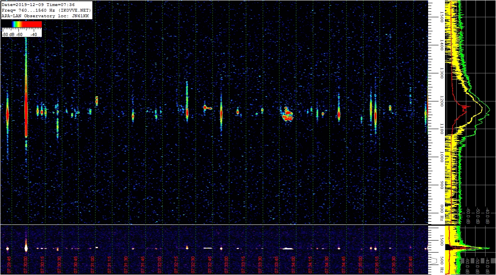Click the "800 Hz" frequency axis label

pyautogui.click(x=441, y=213)
